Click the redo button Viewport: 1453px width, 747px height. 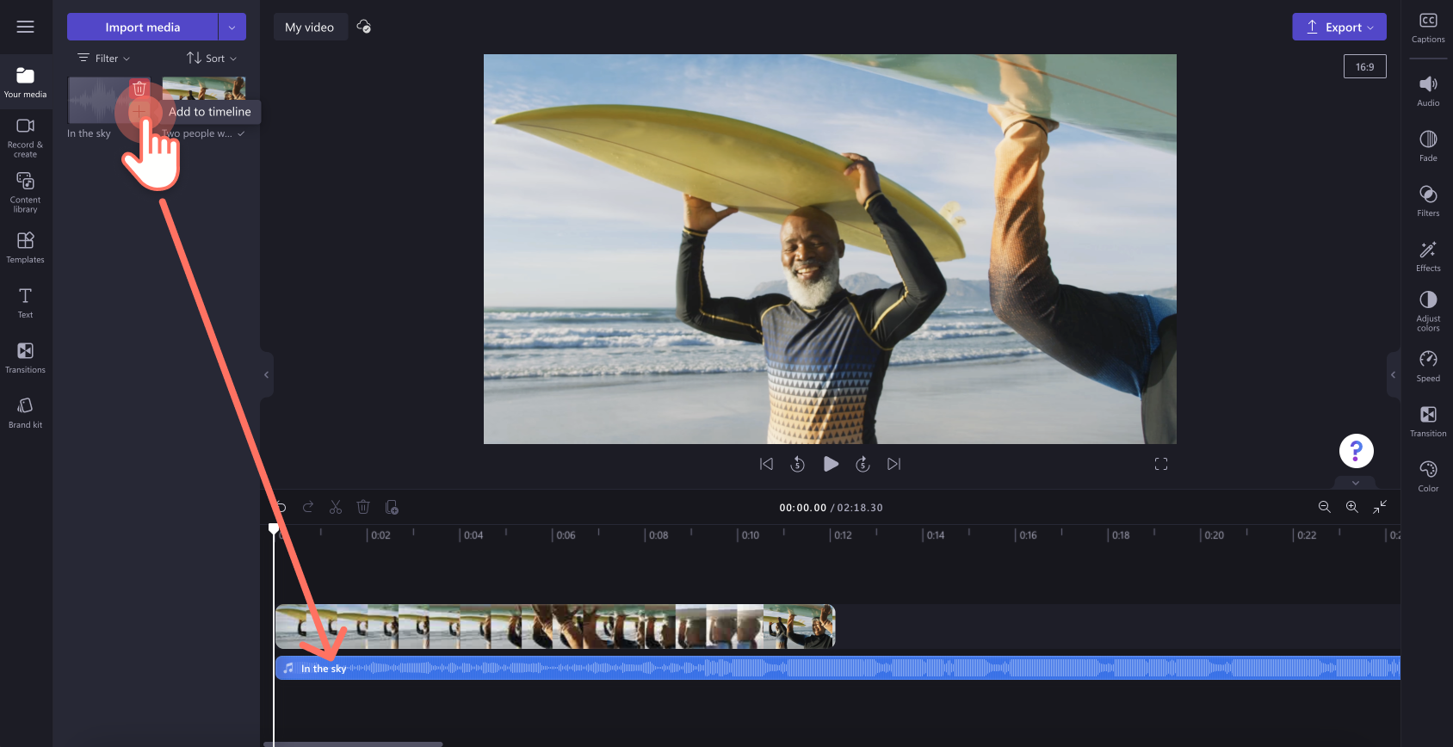pyautogui.click(x=308, y=508)
